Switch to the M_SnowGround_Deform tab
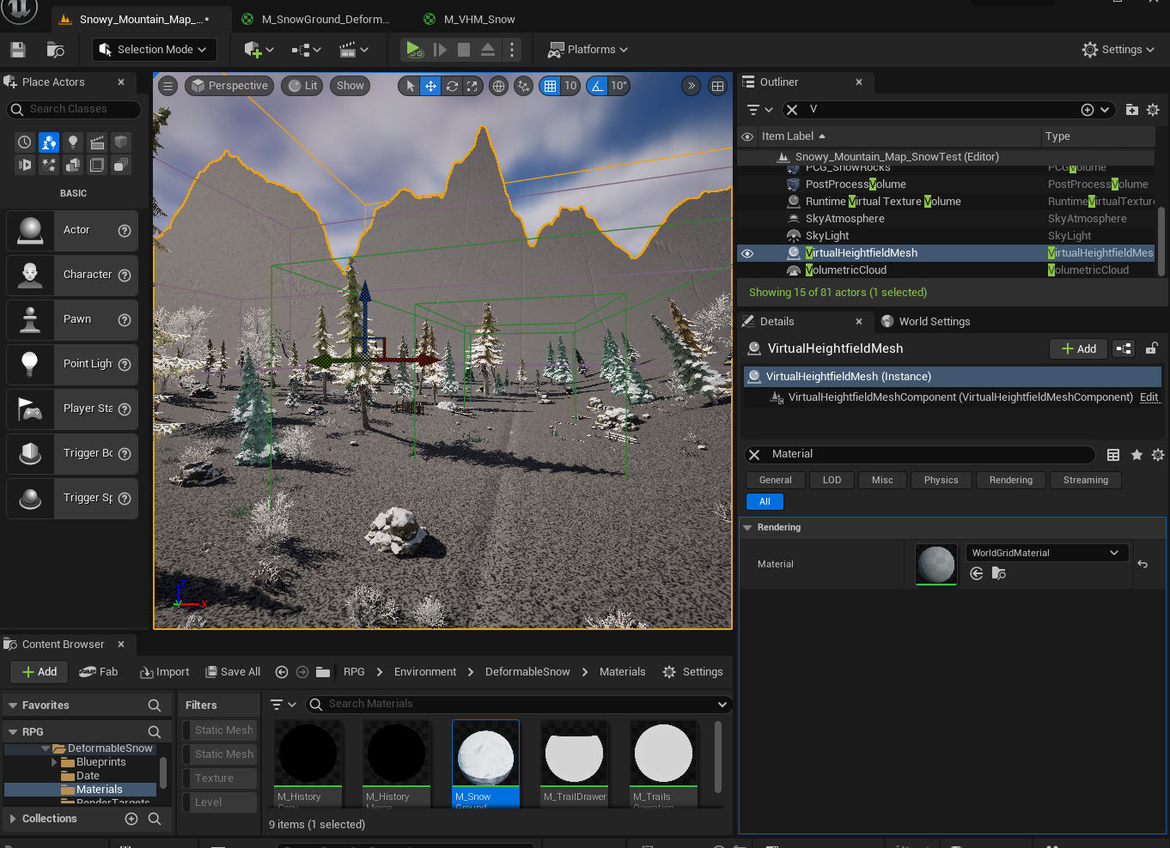Viewport: 1170px width, 848px height. point(326,19)
